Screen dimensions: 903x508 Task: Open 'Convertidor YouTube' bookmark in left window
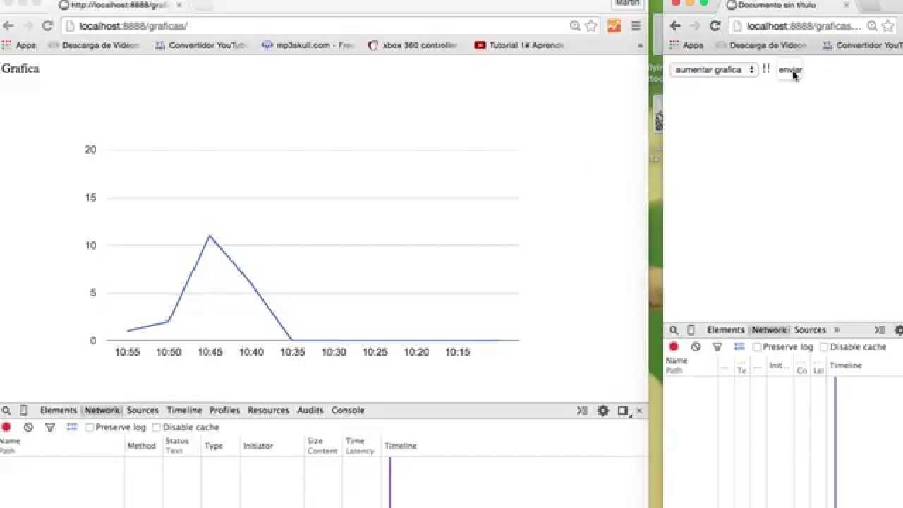pyautogui.click(x=202, y=45)
